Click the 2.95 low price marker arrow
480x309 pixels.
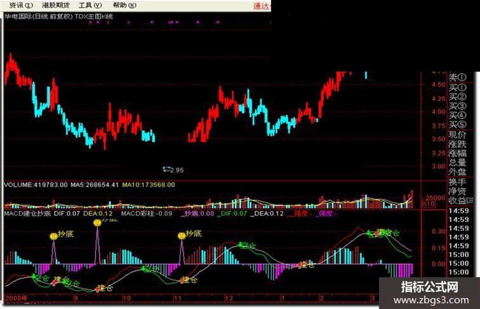pos(167,169)
